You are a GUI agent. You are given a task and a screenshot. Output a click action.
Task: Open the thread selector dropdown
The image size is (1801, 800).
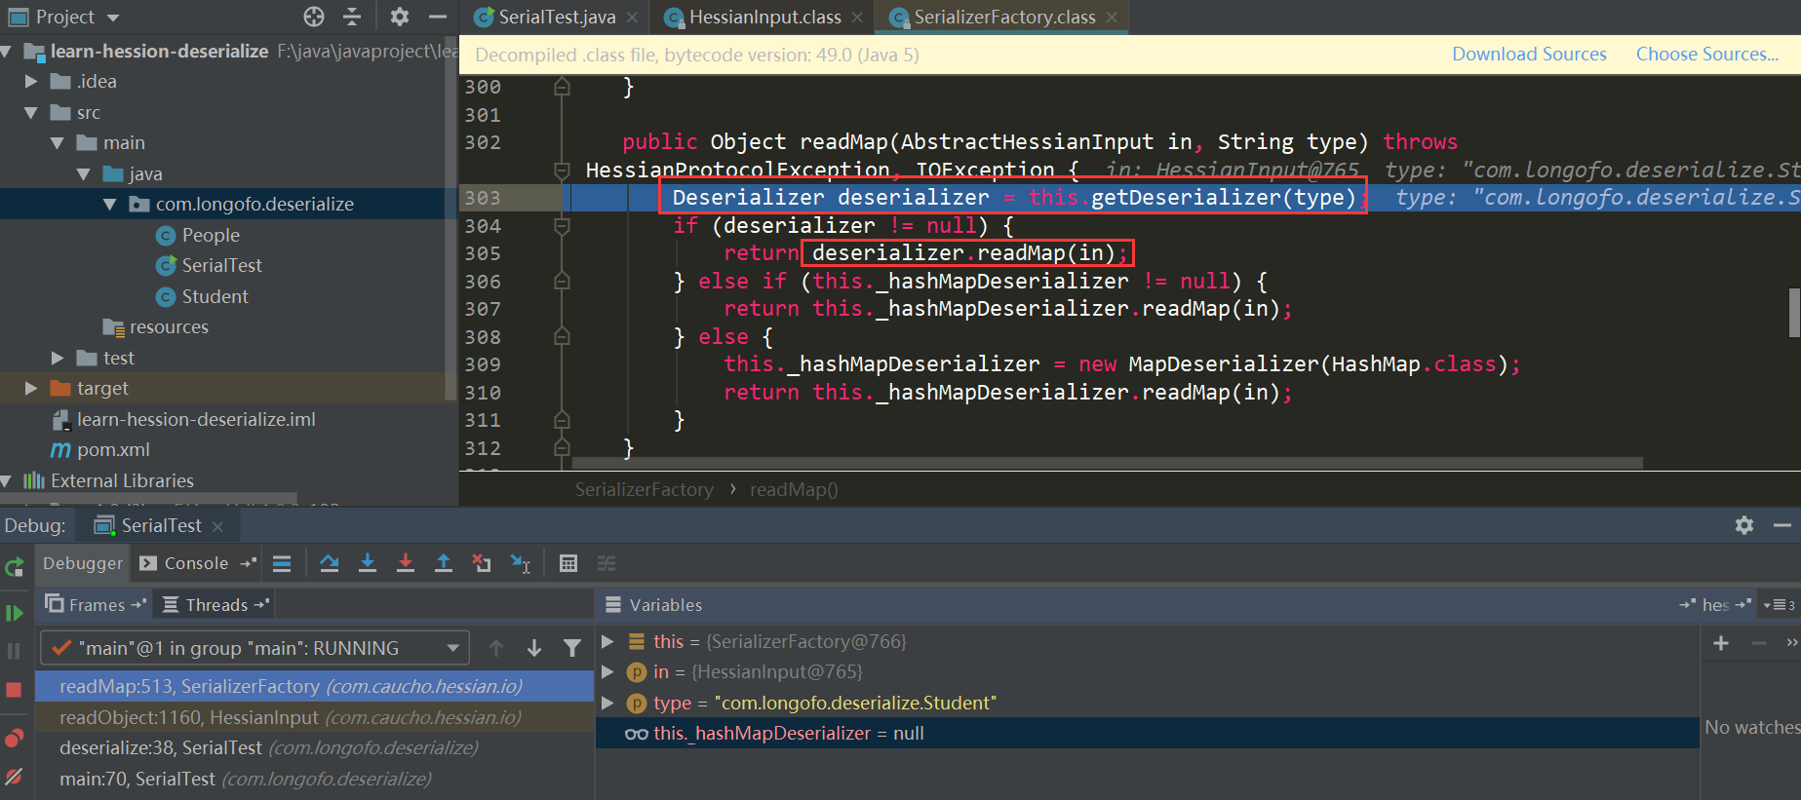pyautogui.click(x=452, y=648)
